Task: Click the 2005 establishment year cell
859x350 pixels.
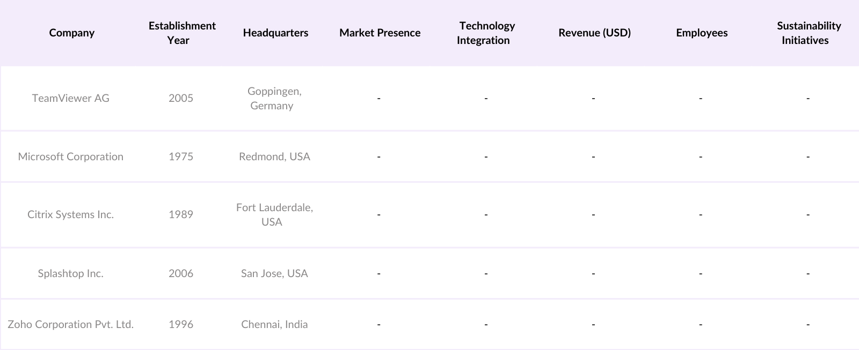Action: pos(181,98)
